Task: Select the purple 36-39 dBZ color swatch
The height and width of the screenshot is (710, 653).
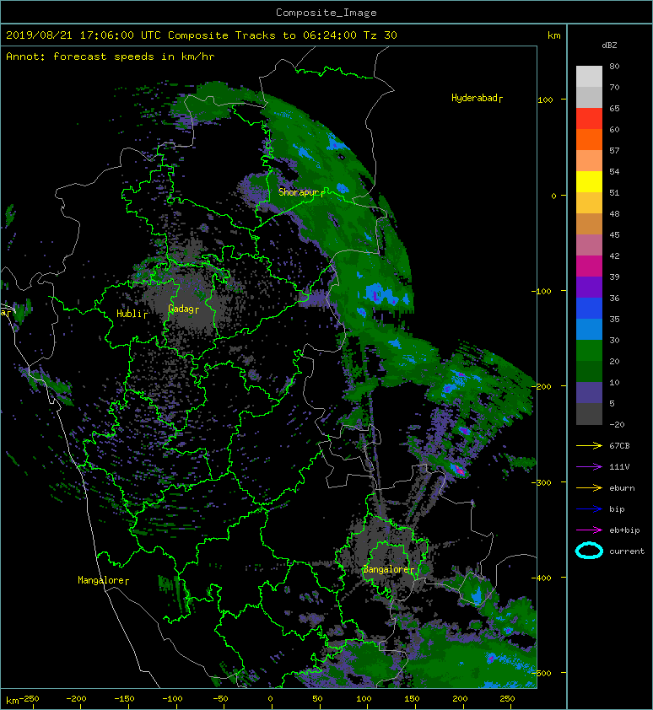Action: point(589,287)
